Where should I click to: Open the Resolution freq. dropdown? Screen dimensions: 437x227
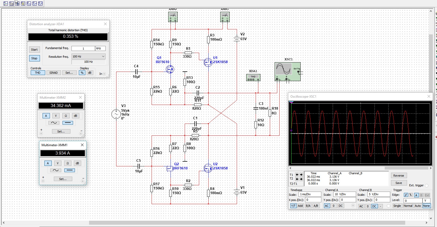(x=89, y=56)
